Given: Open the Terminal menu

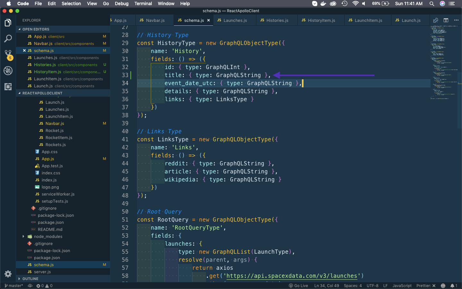Looking at the screenshot, I should point(143,4).
